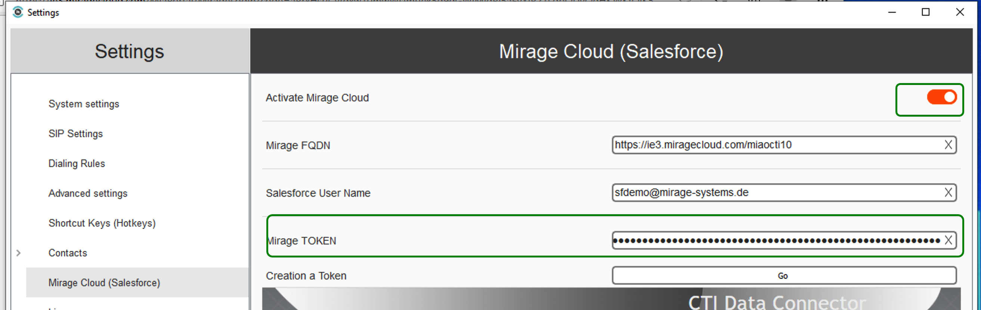Viewport: 981px width, 310px height.
Task: Select Shortcut Keys (Hotkeys) in the sidebar
Action: pos(102,223)
